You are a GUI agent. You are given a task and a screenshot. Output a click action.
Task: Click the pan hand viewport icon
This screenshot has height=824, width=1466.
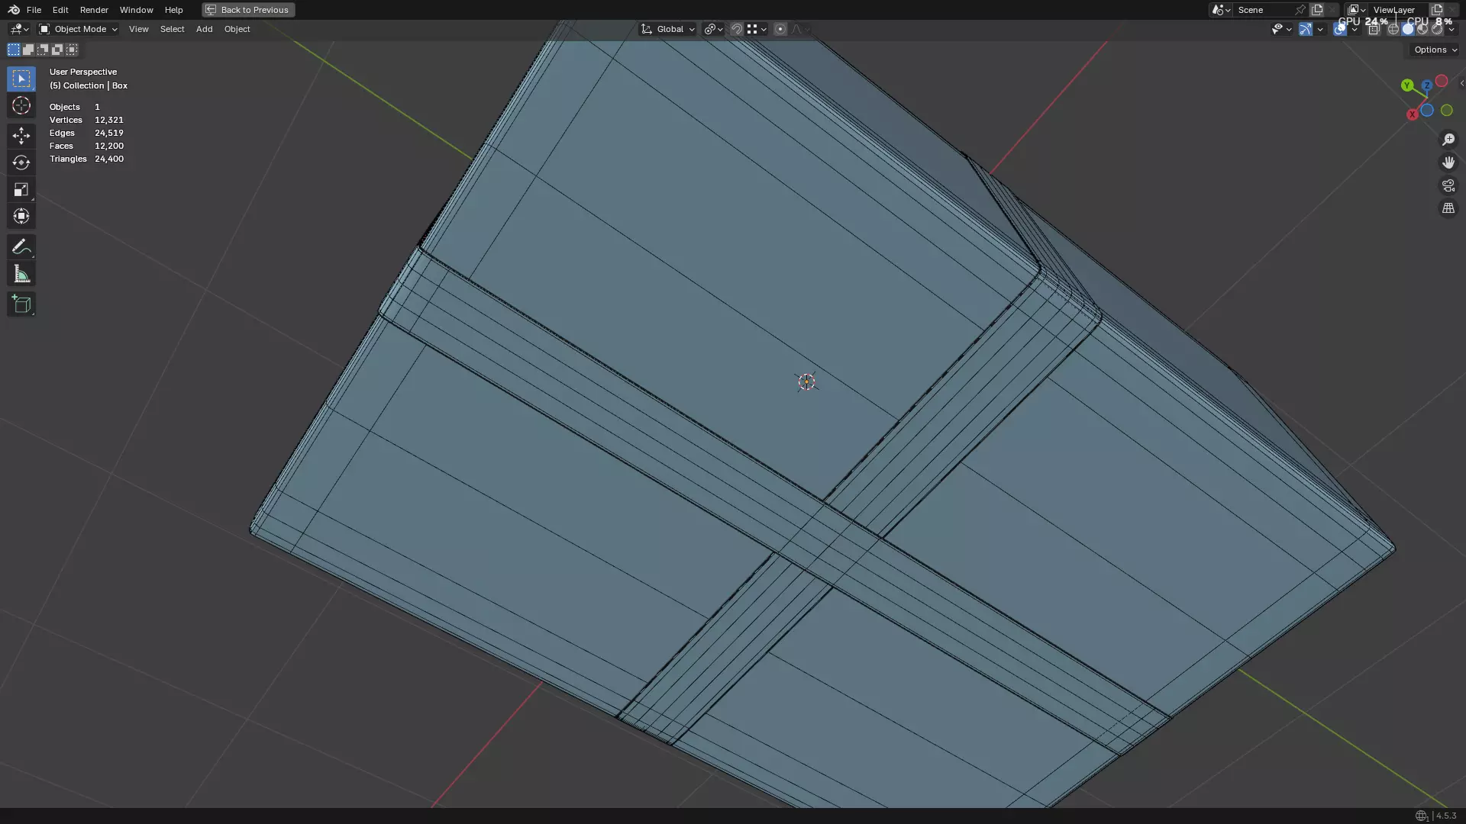(1448, 163)
